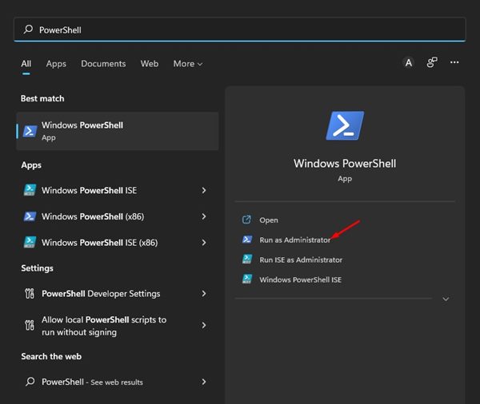Click the PowerShell Developer Settings icon
480x404 pixels.
tap(30, 294)
